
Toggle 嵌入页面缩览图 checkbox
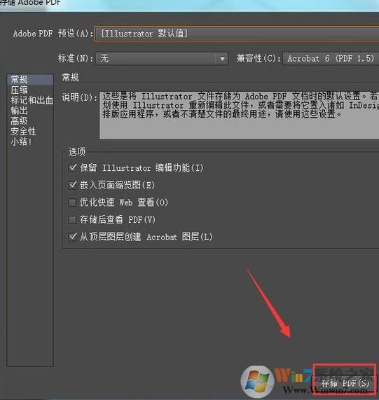72,185
